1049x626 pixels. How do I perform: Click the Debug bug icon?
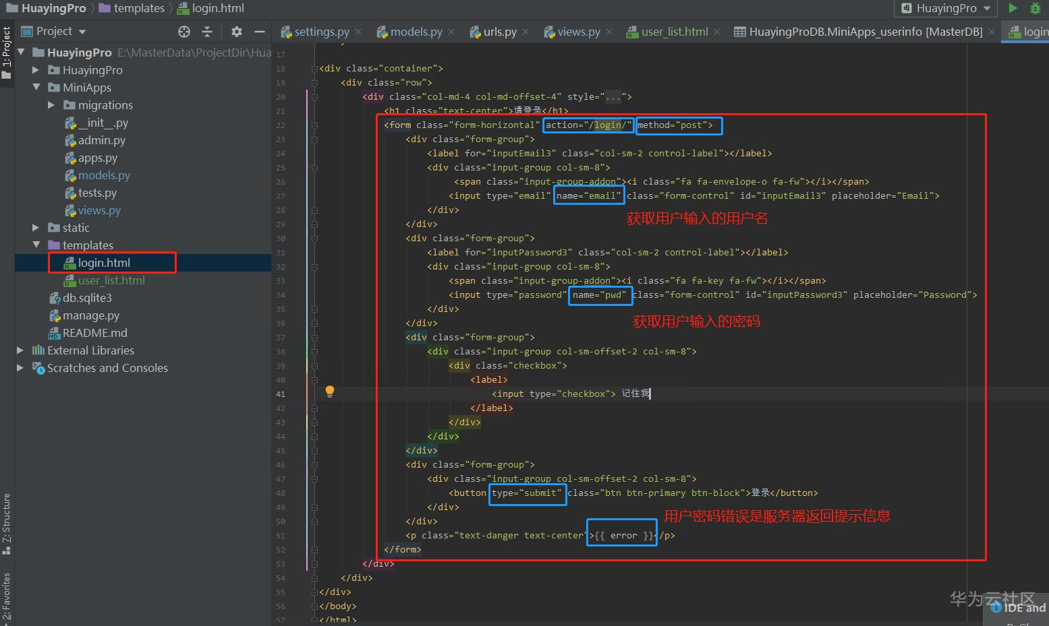point(1036,8)
